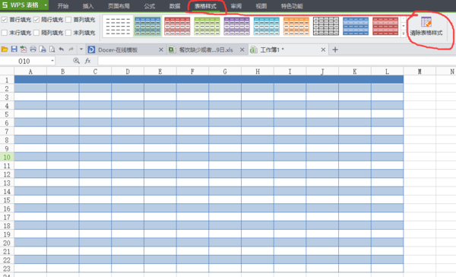This screenshot has height=277, width=456.
Task: Open print preview icon
Action: click(x=52, y=49)
